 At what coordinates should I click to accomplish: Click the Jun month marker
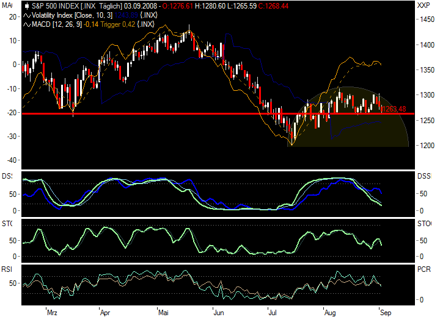(219, 313)
